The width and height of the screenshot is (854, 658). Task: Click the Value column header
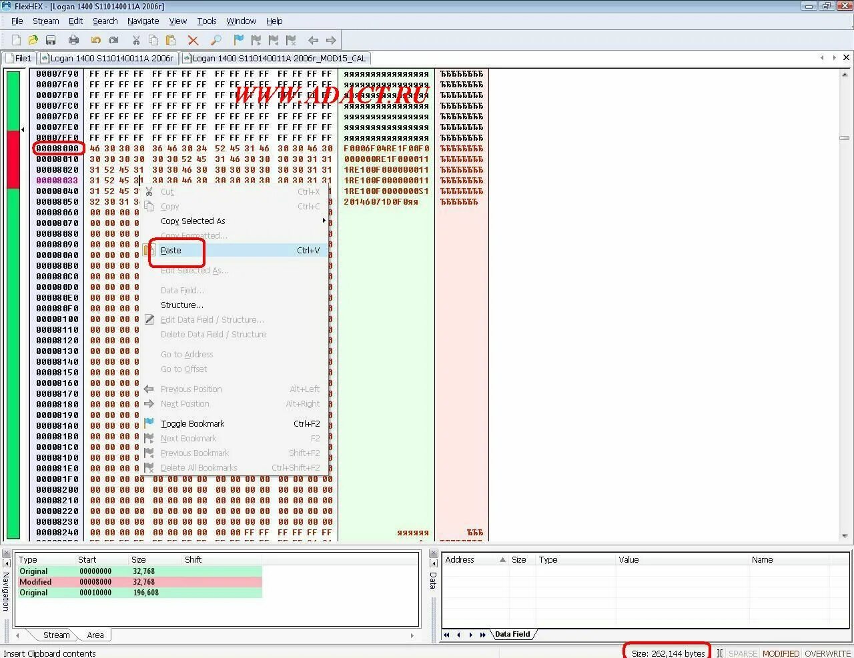point(682,559)
